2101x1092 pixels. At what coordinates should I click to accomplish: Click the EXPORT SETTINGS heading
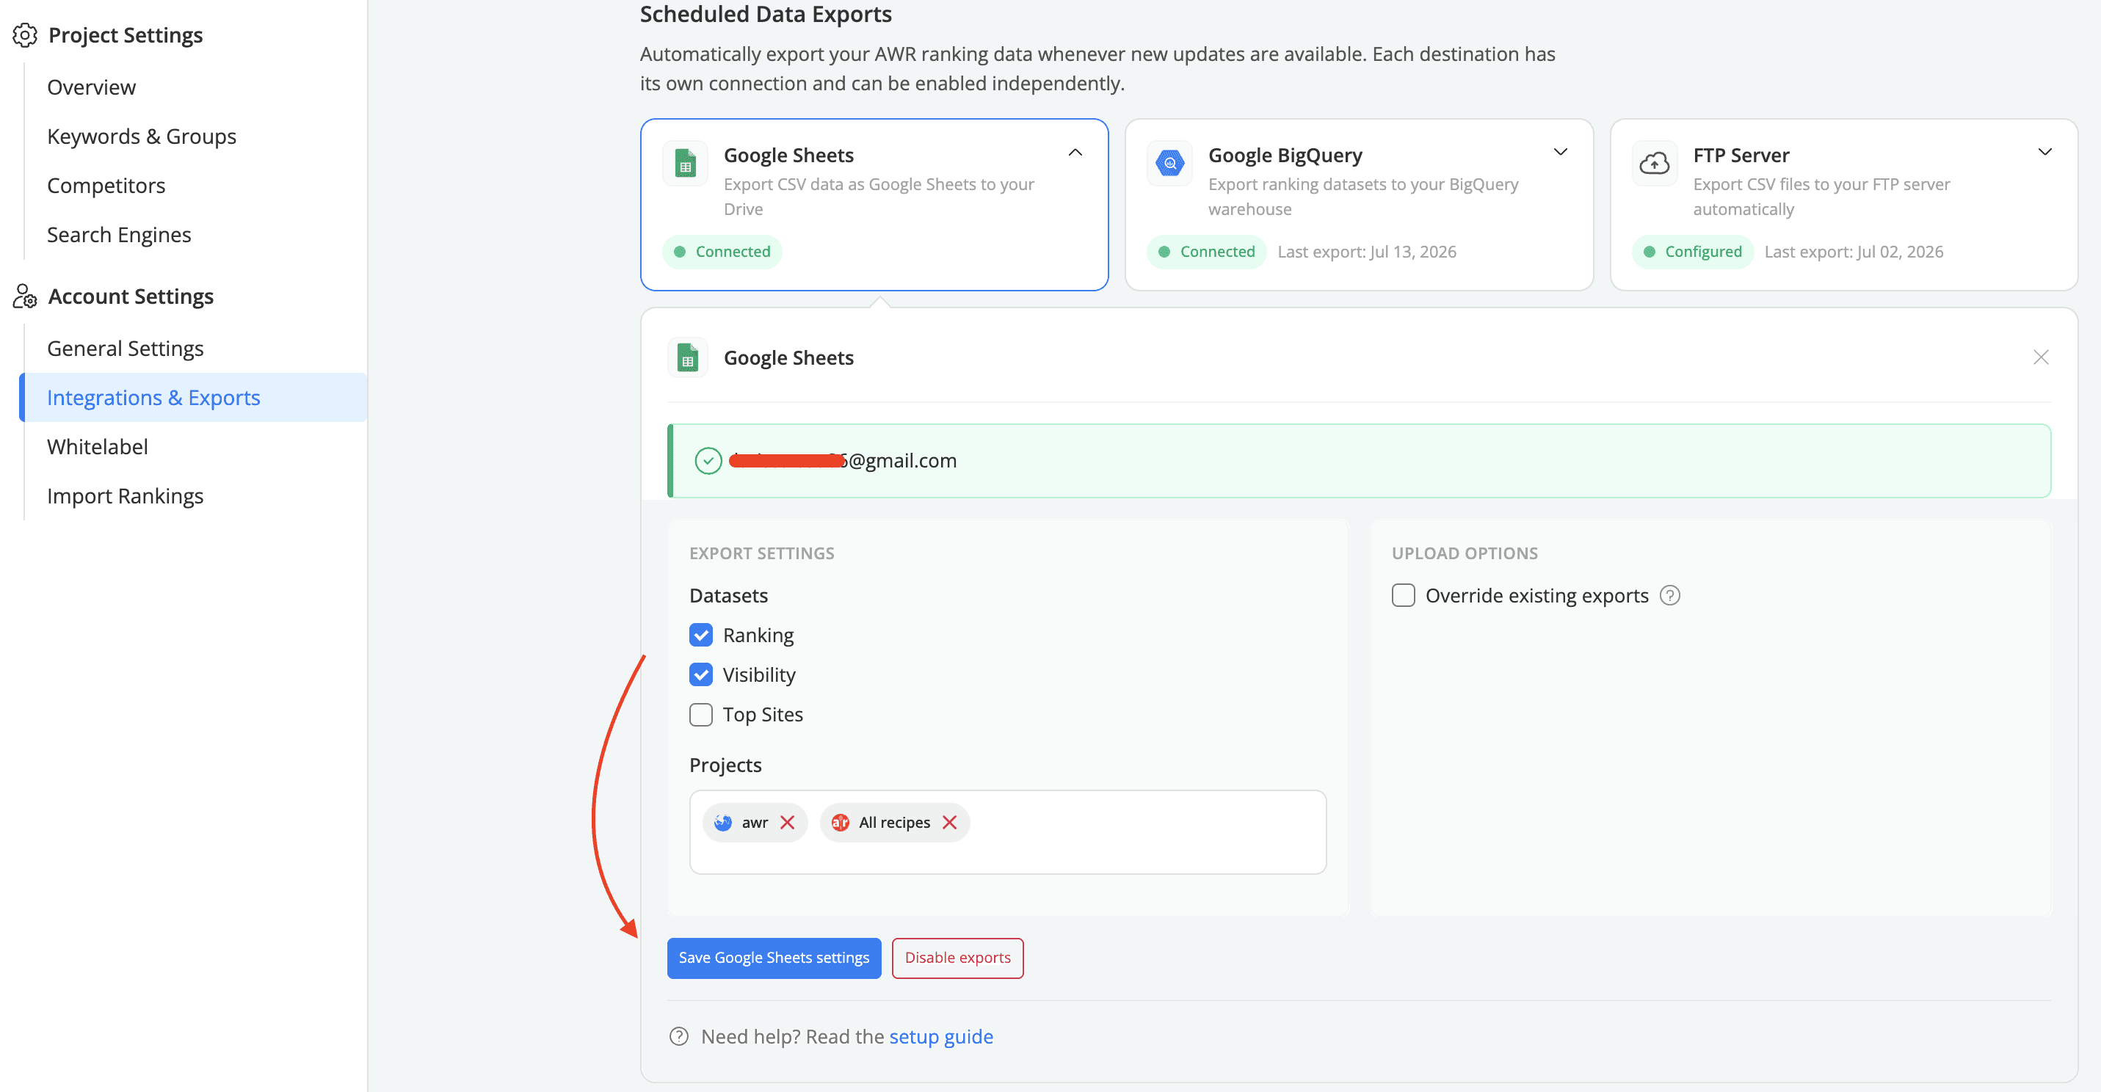coord(762,553)
